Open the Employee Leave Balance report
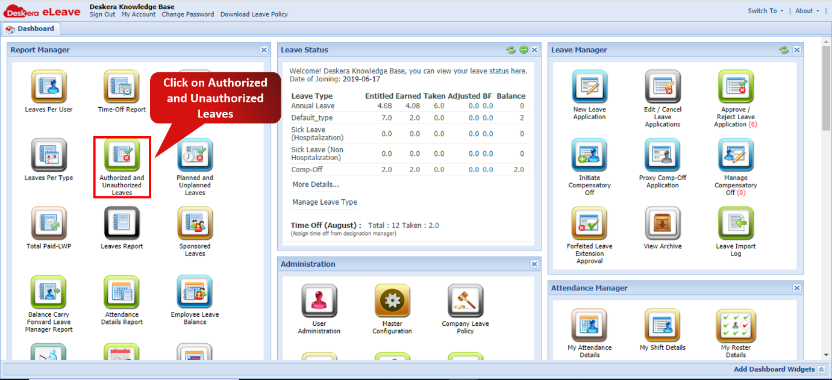Image resolution: width=832 pixels, height=380 pixels. tap(195, 293)
